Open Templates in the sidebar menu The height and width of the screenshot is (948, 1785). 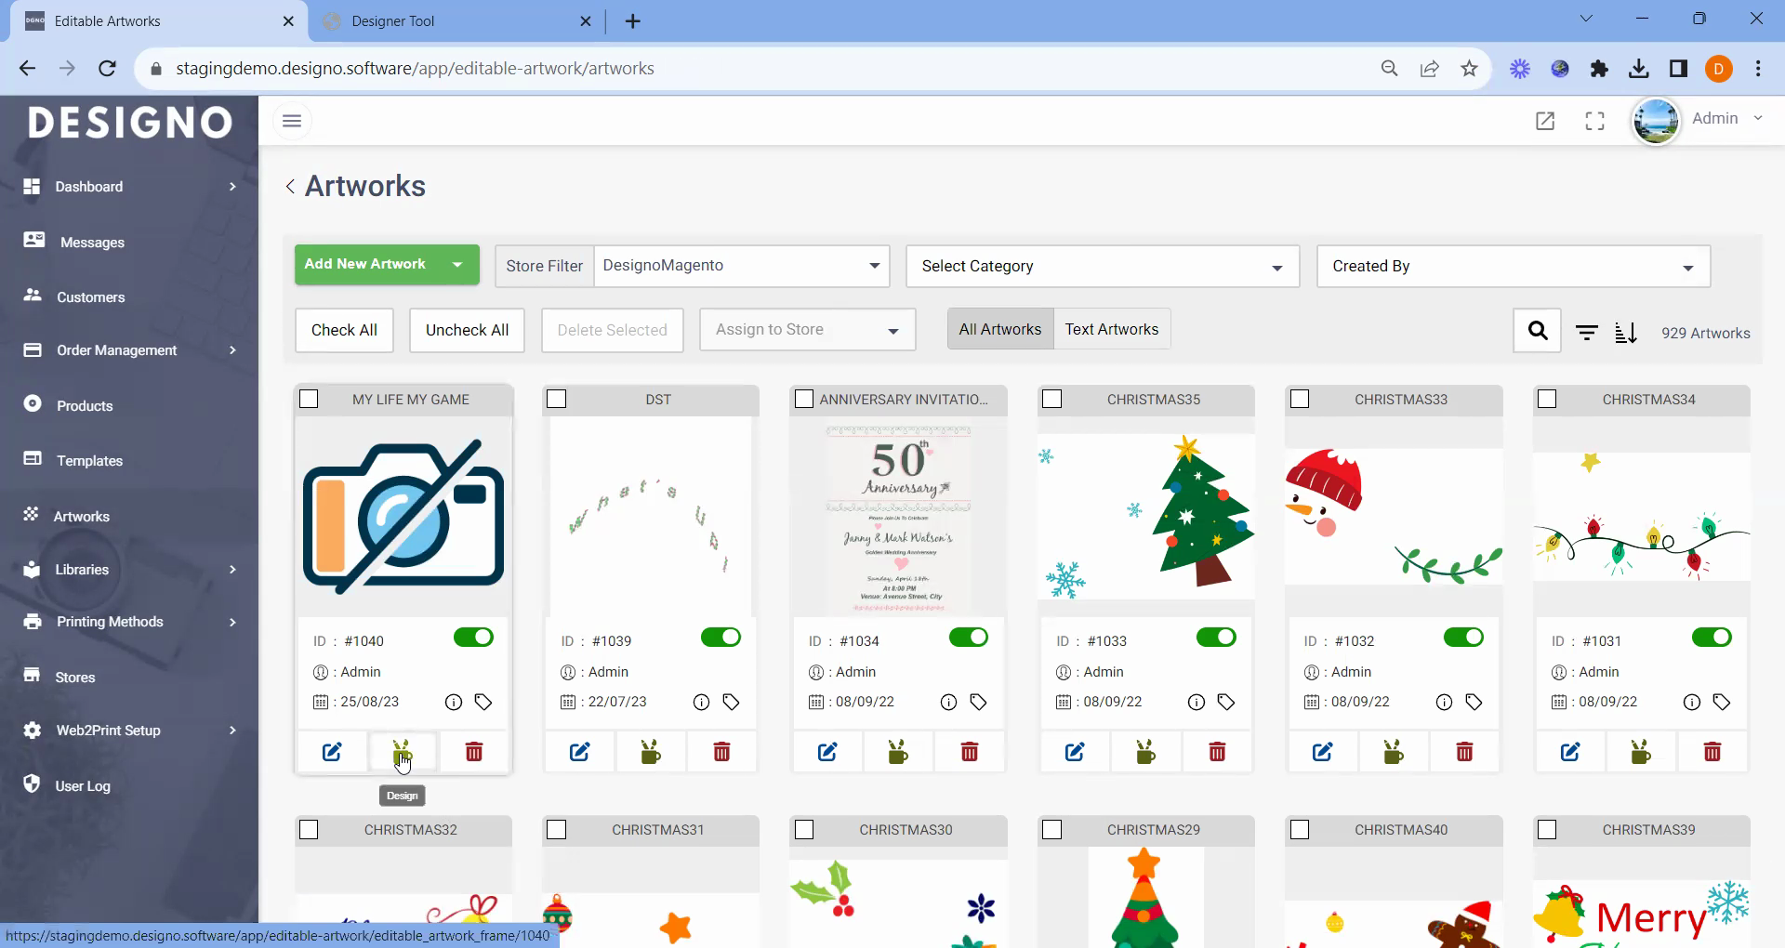pos(89,461)
